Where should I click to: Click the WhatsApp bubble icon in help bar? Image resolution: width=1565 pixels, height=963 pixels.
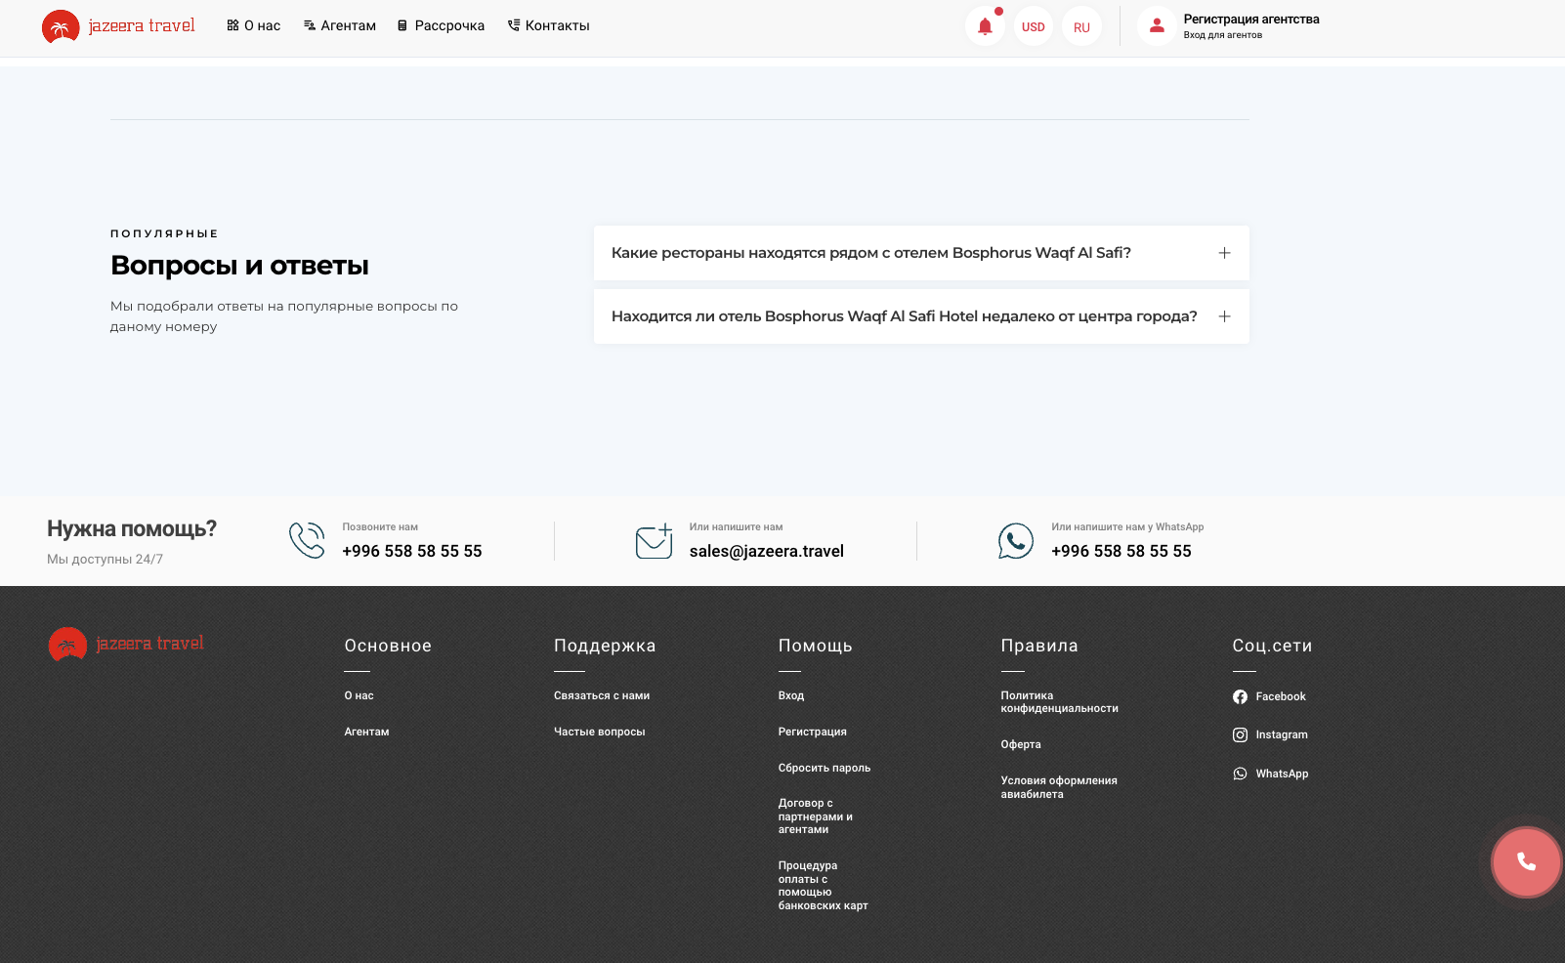point(1015,541)
